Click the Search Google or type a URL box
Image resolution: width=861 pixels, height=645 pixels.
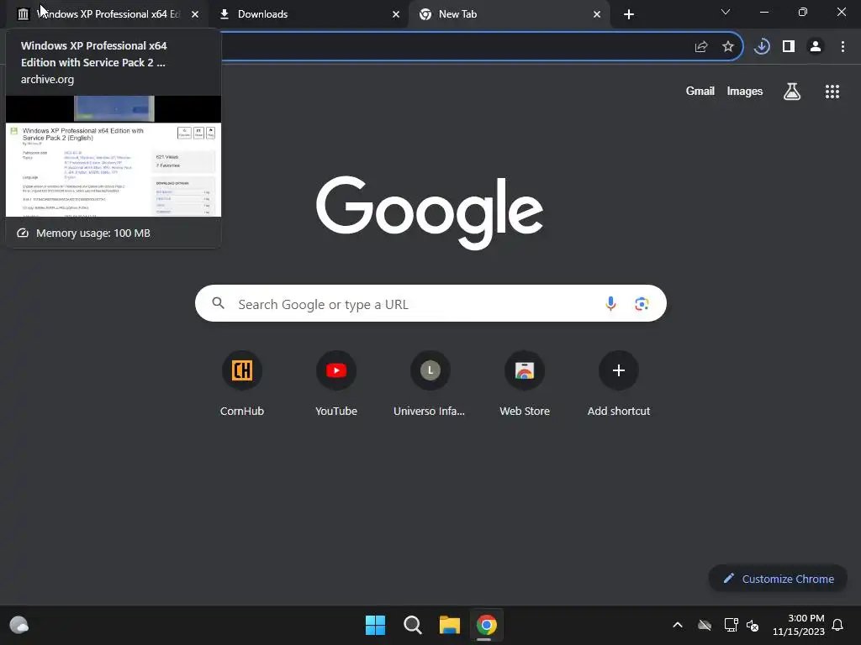coord(430,303)
